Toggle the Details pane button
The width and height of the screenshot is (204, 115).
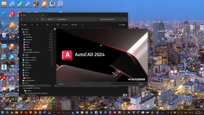click(x=122, y=25)
